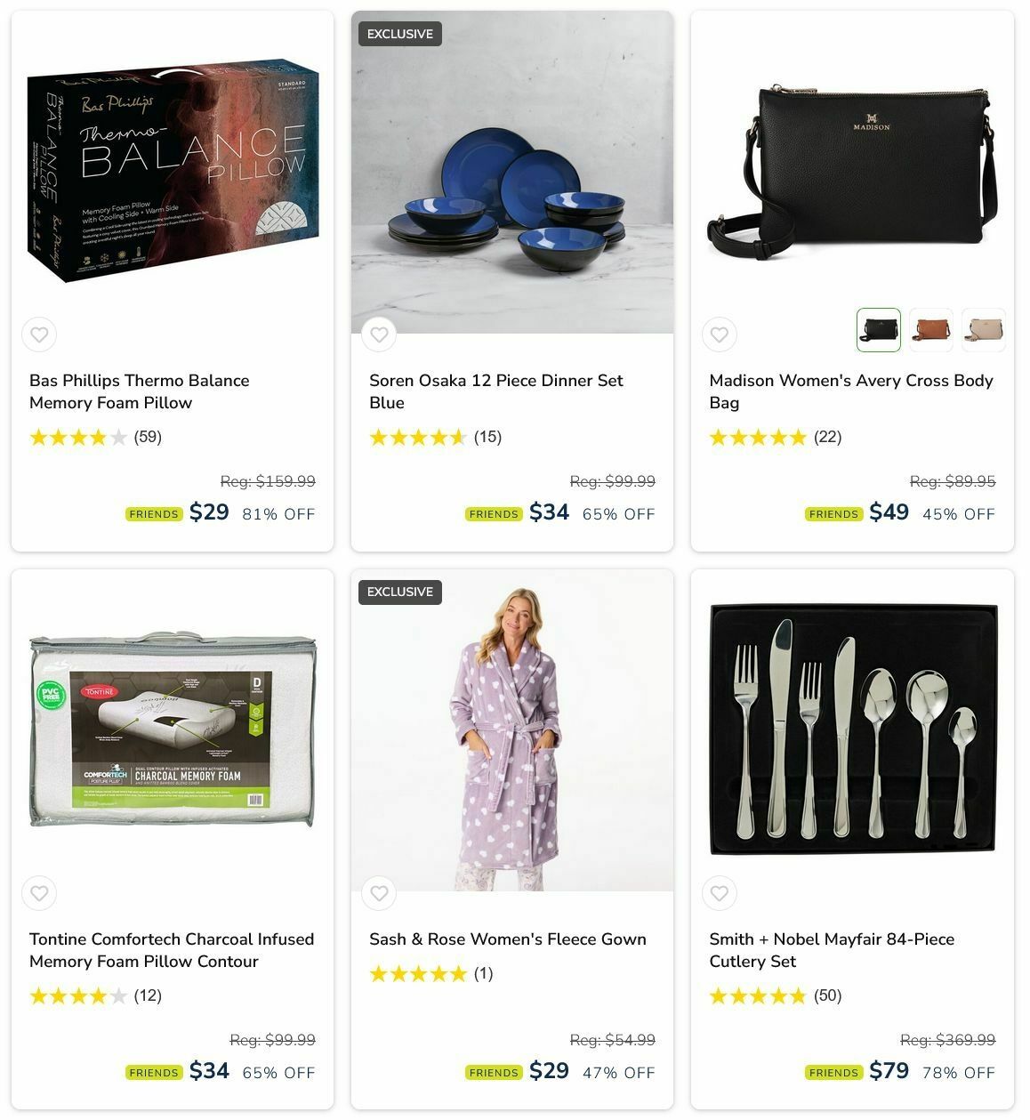
Task: Open Tontine Comfortech Charcoal Infused Pillow title
Action: click(172, 950)
